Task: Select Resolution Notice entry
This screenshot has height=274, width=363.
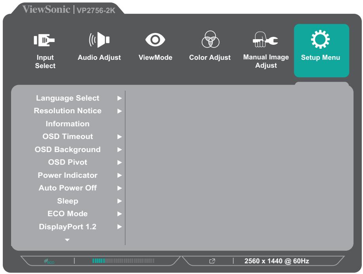Action: tap(68, 111)
